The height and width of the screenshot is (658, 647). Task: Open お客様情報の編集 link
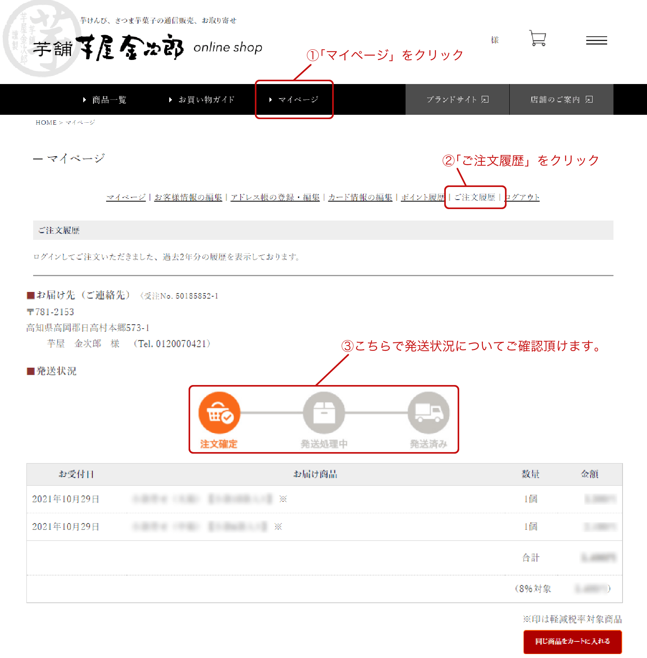(188, 197)
